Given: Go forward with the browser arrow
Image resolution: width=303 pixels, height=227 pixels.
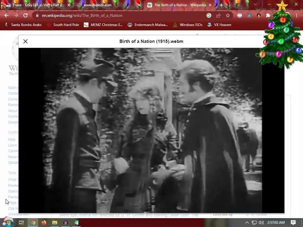Looking at the screenshot, I should click(16, 15).
